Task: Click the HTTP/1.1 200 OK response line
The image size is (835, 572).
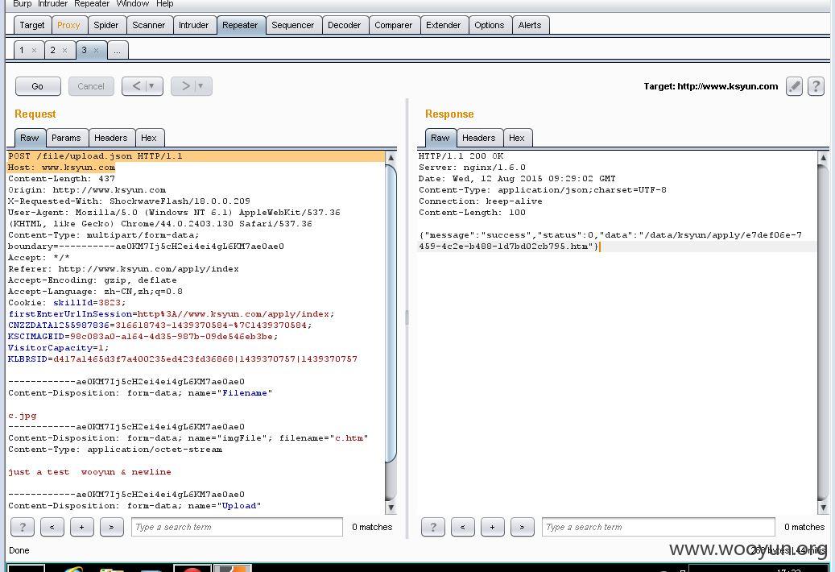Action: tap(461, 156)
